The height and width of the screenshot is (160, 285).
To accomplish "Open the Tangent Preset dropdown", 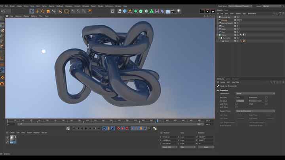I will click(255, 111).
